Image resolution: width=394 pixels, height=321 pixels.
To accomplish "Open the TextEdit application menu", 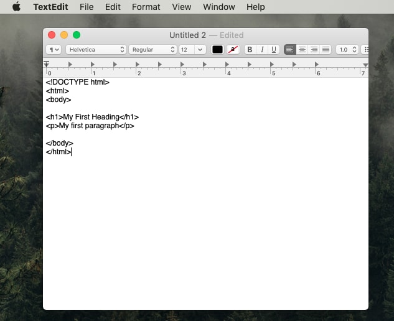I will click(50, 7).
